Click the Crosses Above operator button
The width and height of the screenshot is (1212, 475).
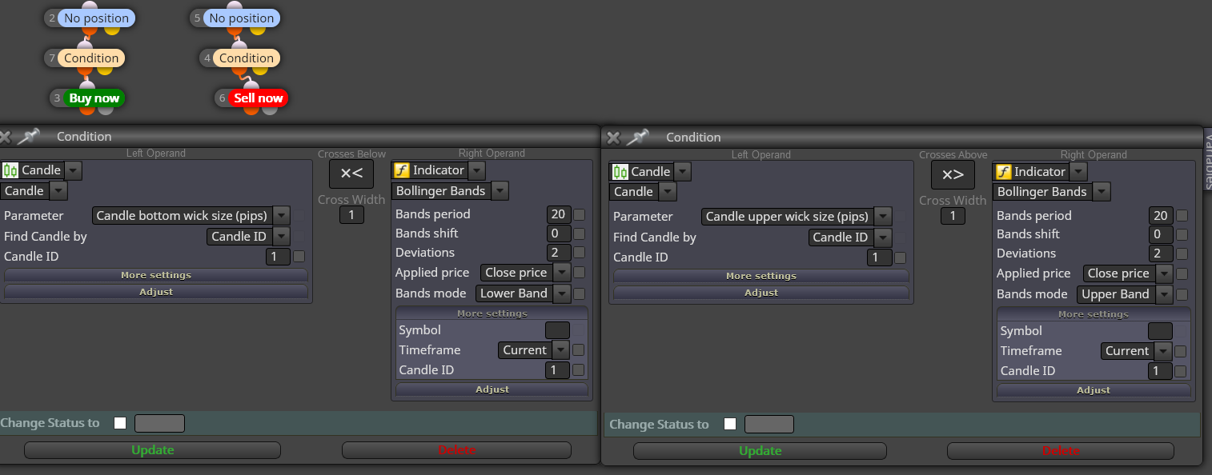coord(953,174)
